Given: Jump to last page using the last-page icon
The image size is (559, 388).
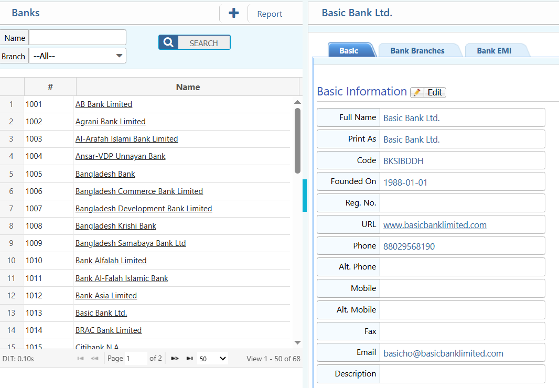Looking at the screenshot, I should (x=189, y=358).
